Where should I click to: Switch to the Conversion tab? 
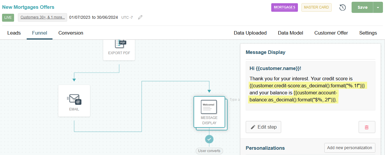[71, 33]
